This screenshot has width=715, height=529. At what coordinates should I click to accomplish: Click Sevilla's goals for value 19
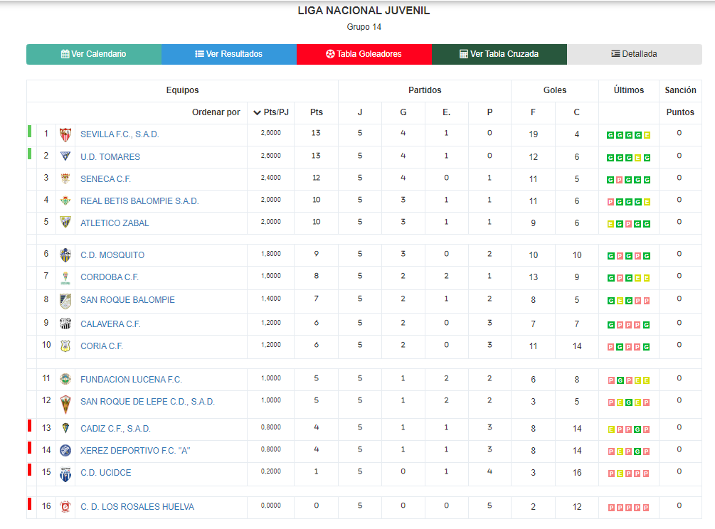click(x=534, y=134)
